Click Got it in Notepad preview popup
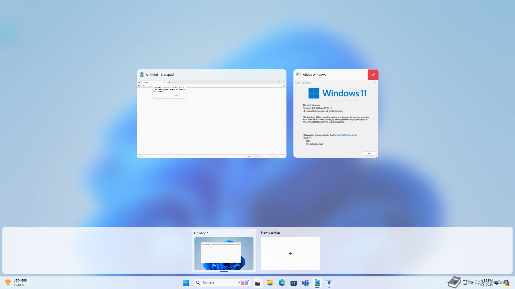The height and width of the screenshot is (289, 515). [177, 95]
